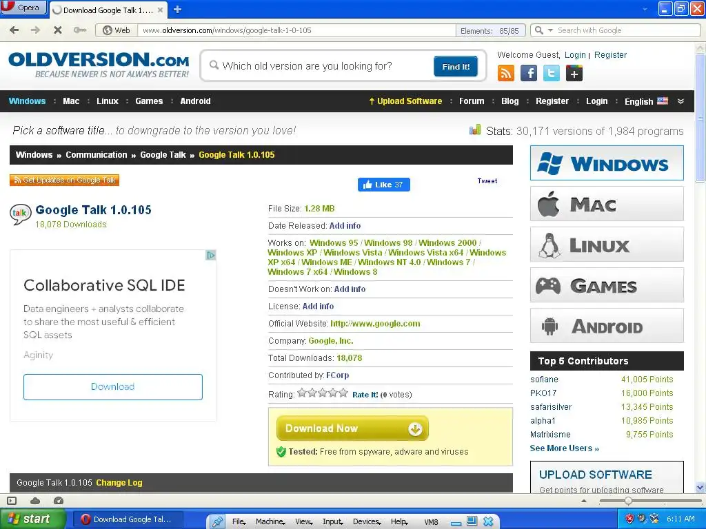Click the Opera forward arrow

(x=36, y=30)
